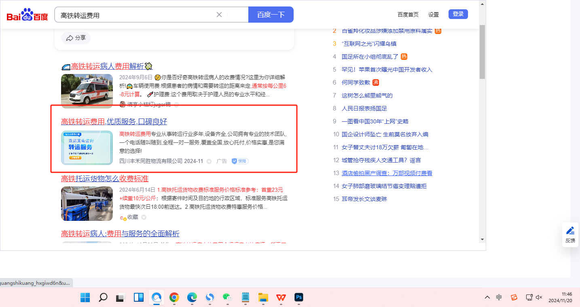Viewport: 580px width, 307px height.
Task: Click the ambulance thumbnail image
Action: coord(87,91)
